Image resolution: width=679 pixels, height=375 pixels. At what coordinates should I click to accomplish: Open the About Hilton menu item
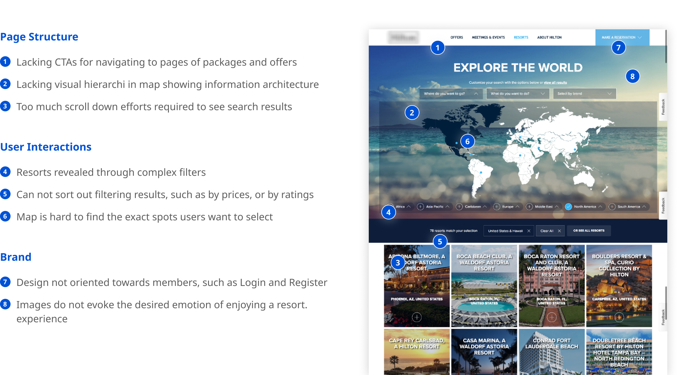pos(549,37)
